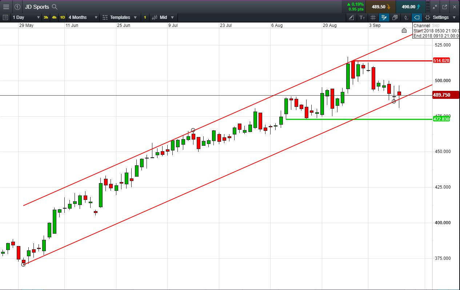Select the 472.830 green price label
The height and width of the screenshot is (290, 460).
pyautogui.click(x=441, y=119)
